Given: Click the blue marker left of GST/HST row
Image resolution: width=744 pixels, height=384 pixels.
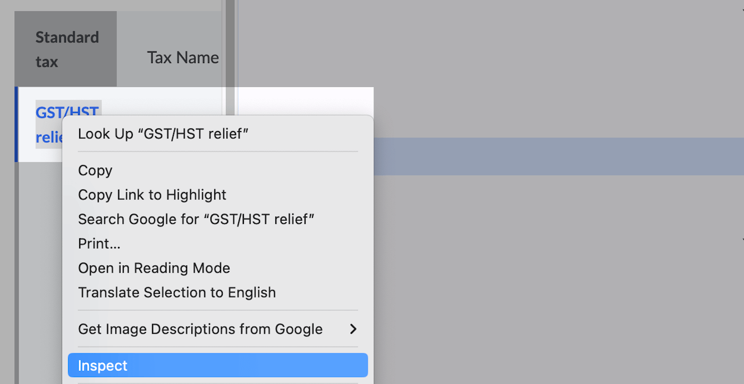Looking at the screenshot, I should (x=16, y=124).
